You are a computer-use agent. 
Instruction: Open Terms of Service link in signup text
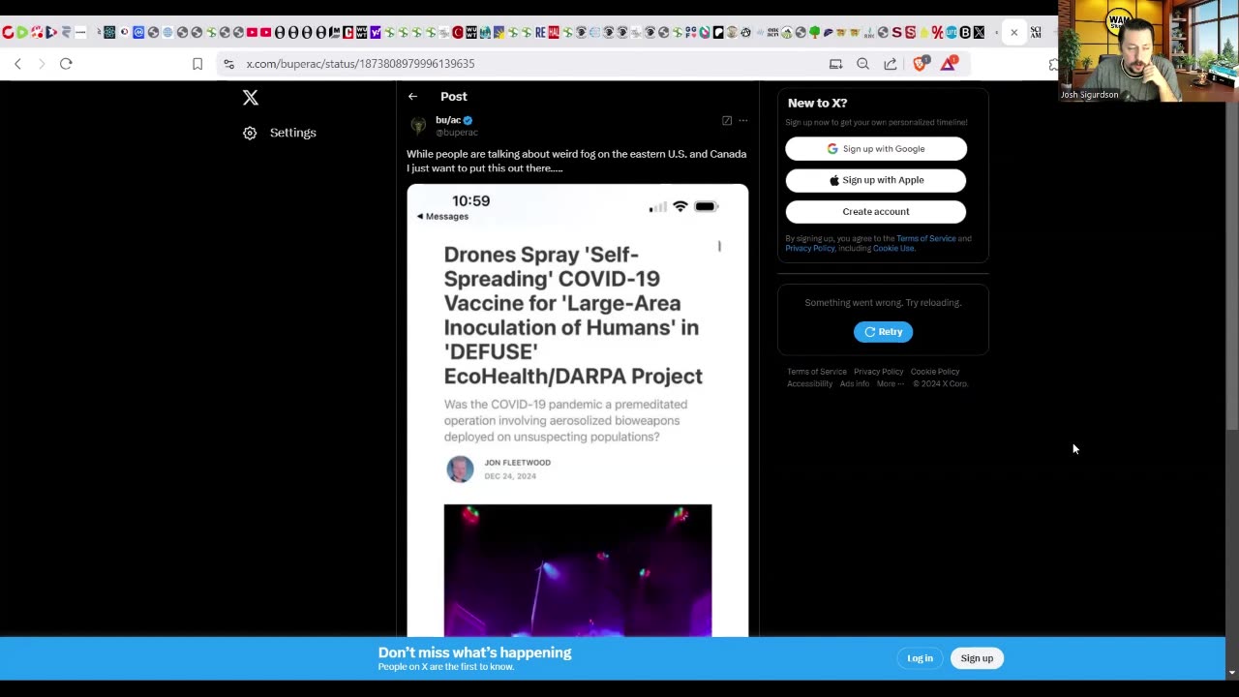[925, 238]
